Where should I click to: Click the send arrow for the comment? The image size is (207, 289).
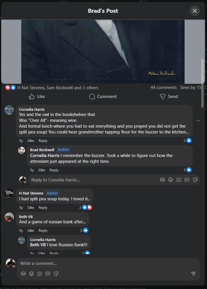(x=193, y=274)
